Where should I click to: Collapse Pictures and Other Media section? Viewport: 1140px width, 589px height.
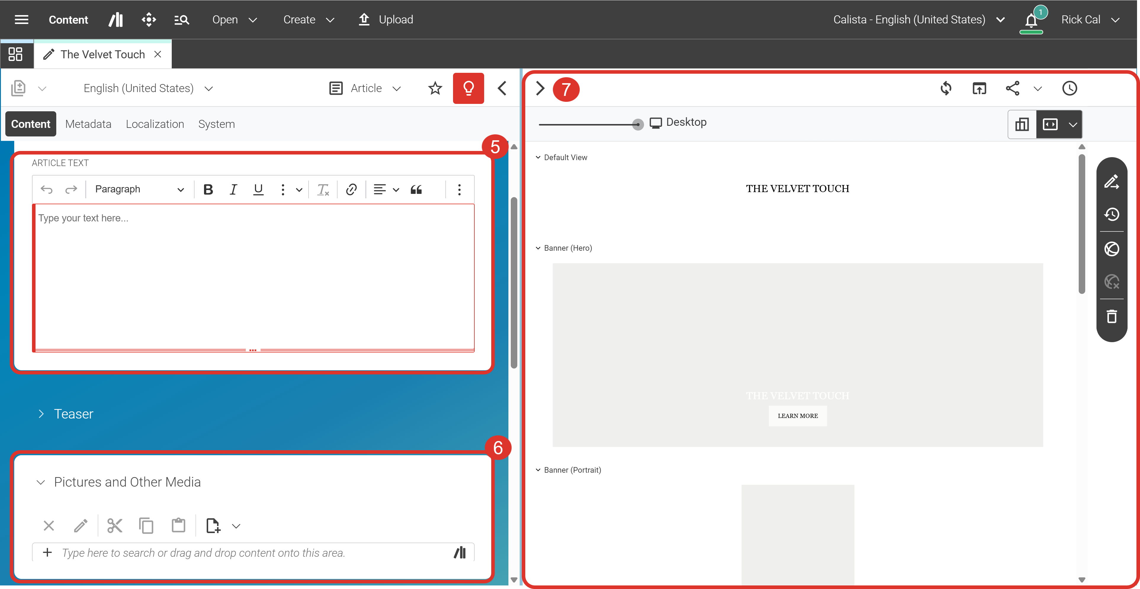(x=41, y=482)
